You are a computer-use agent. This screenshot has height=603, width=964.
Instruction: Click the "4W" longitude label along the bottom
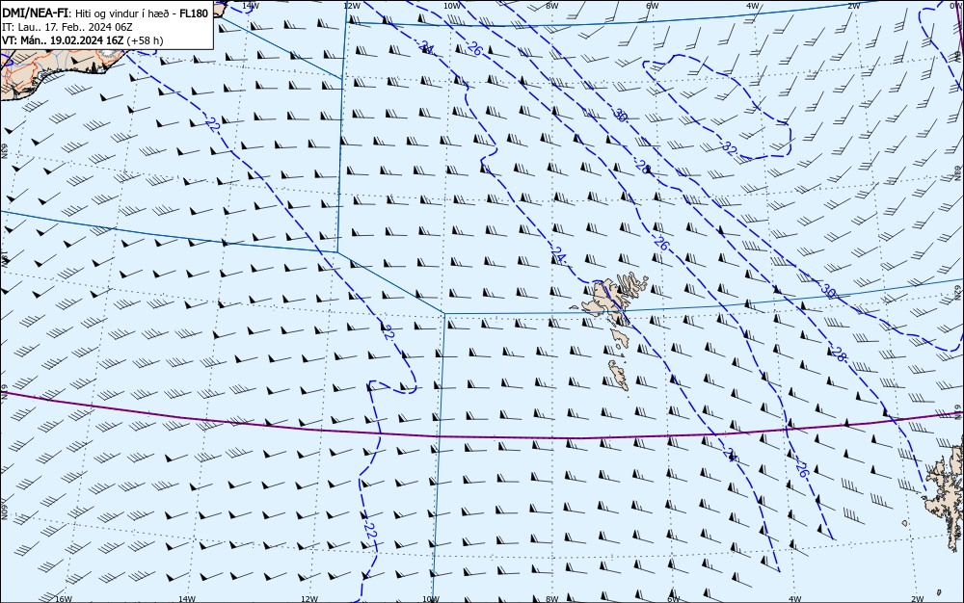[795, 599]
